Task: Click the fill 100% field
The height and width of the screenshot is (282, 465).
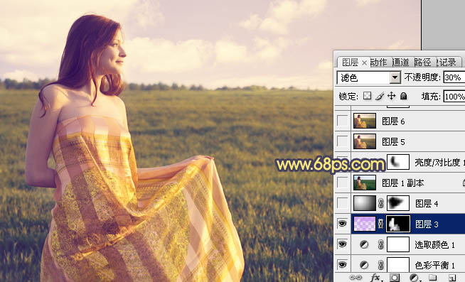Action: [454, 97]
